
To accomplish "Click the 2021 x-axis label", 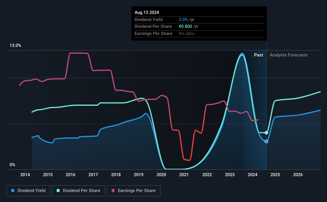I will 184,175.
